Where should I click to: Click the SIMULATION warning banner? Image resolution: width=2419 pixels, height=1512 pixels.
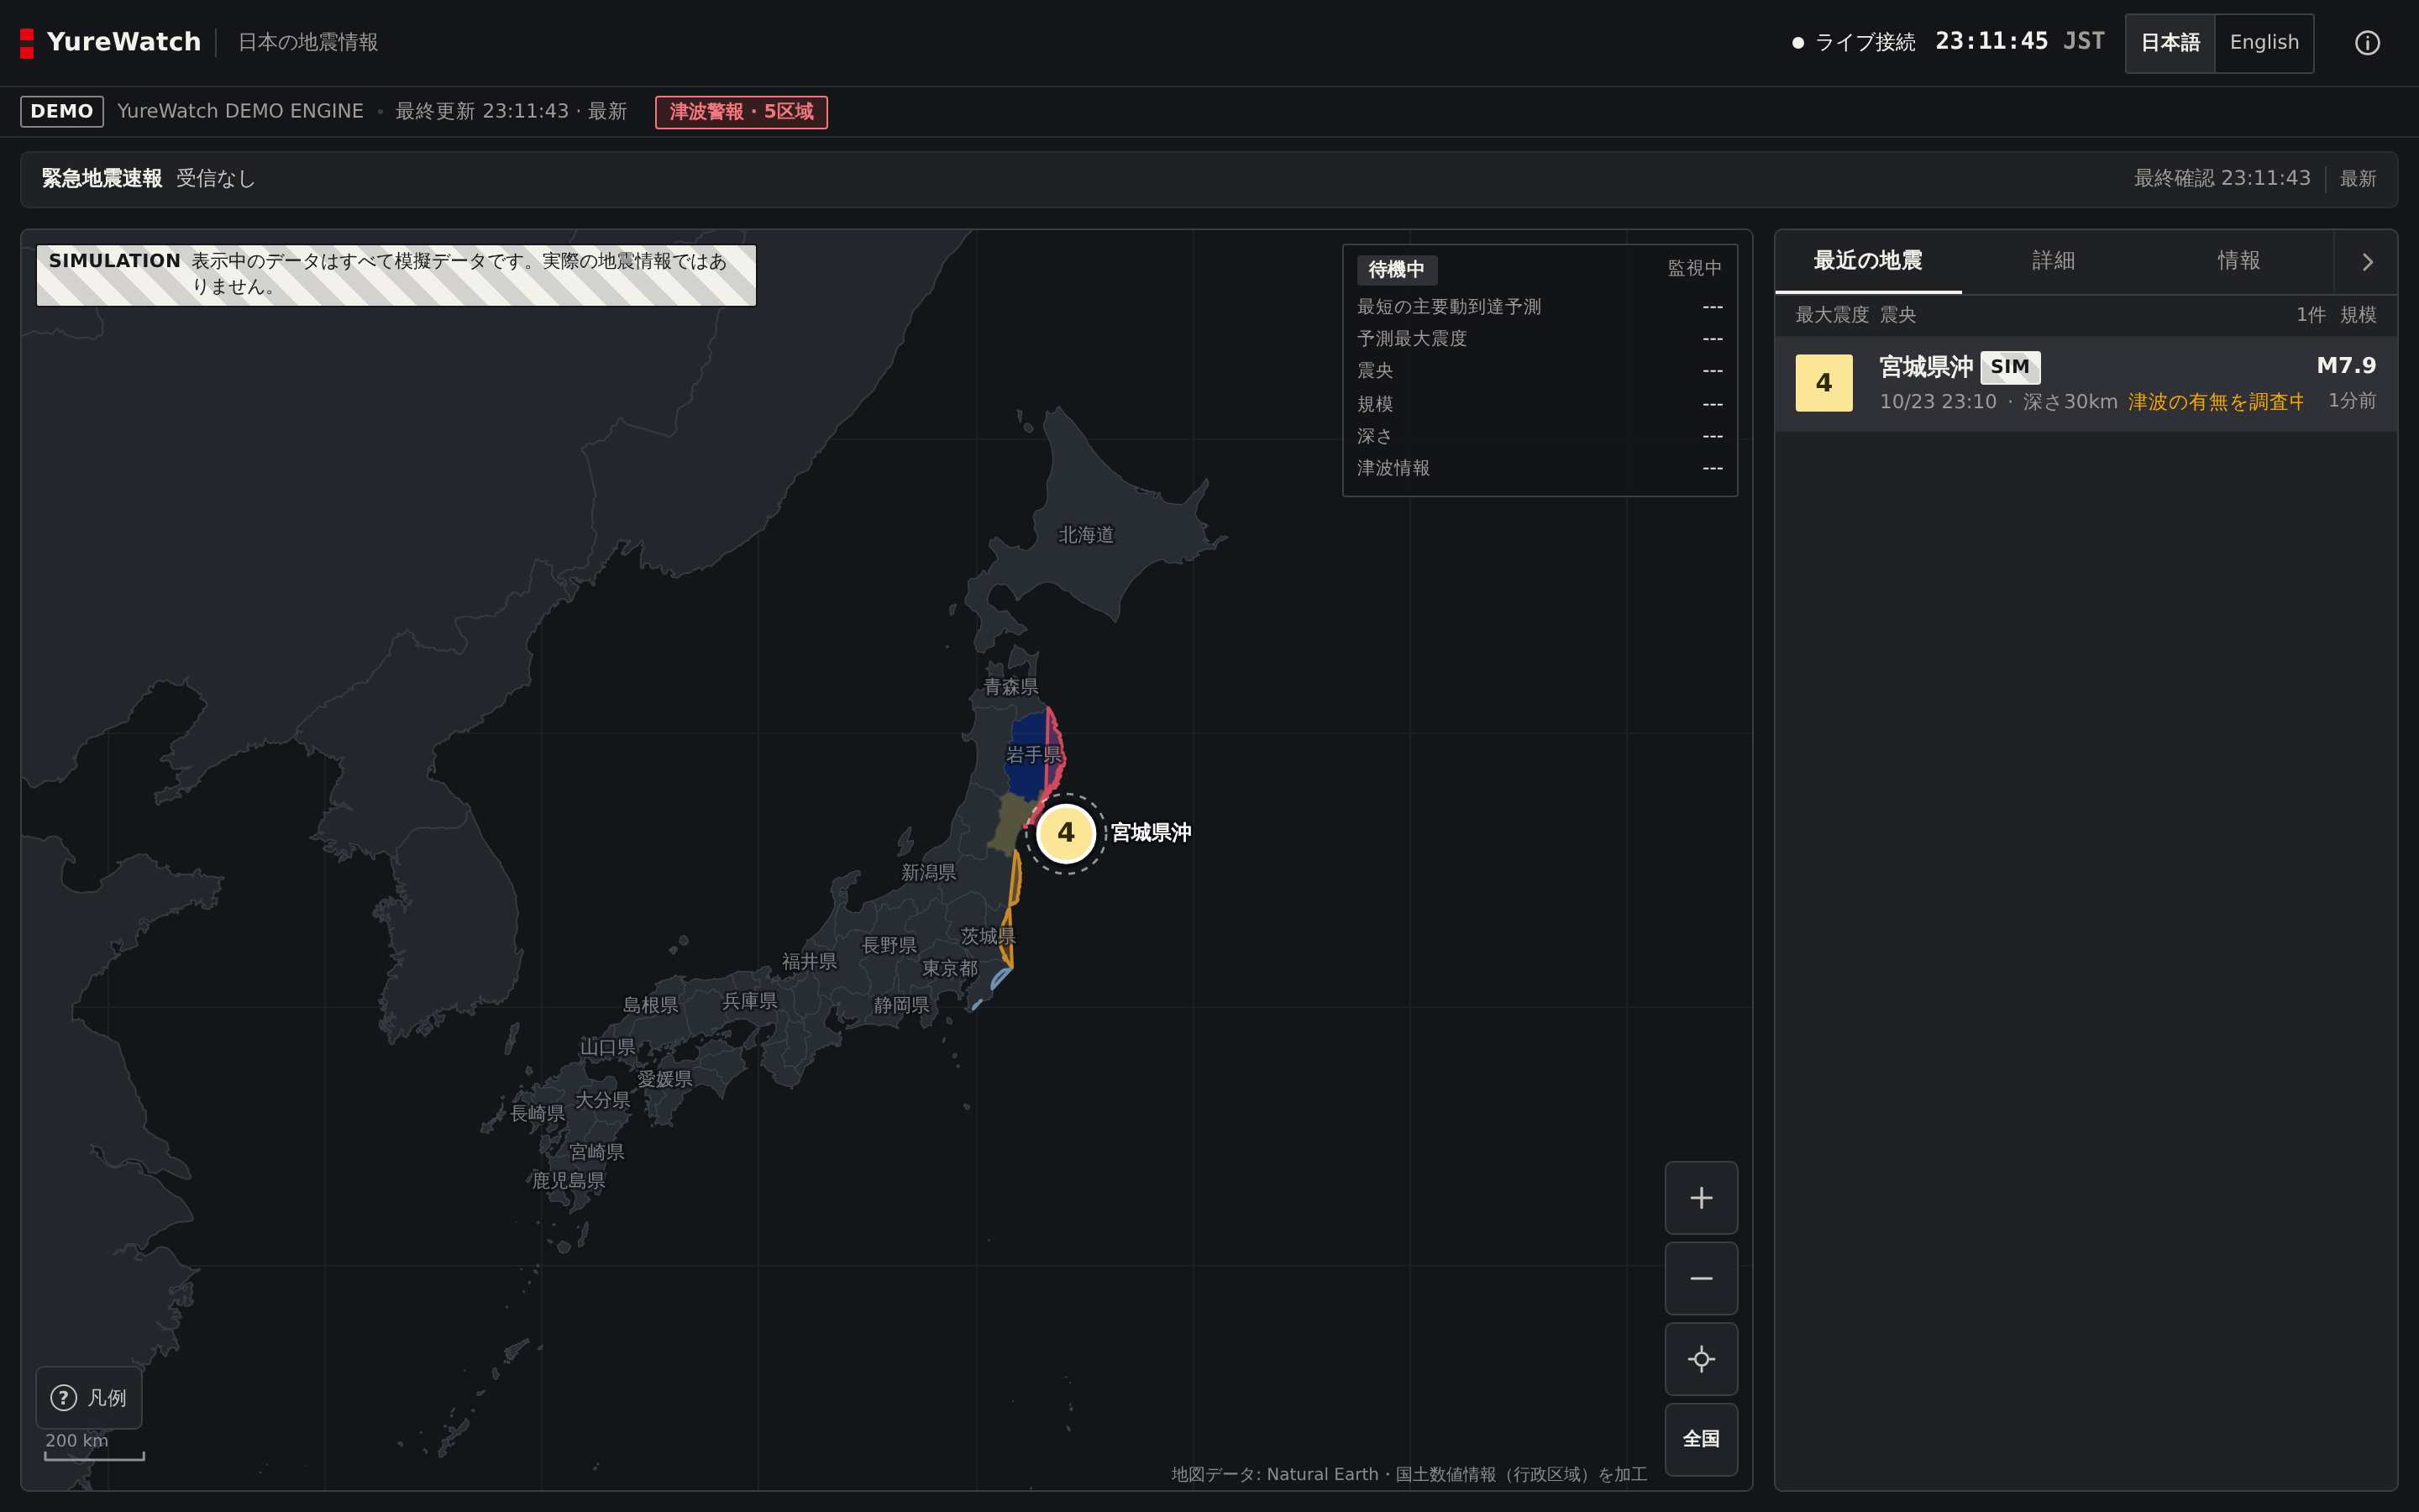click(396, 275)
